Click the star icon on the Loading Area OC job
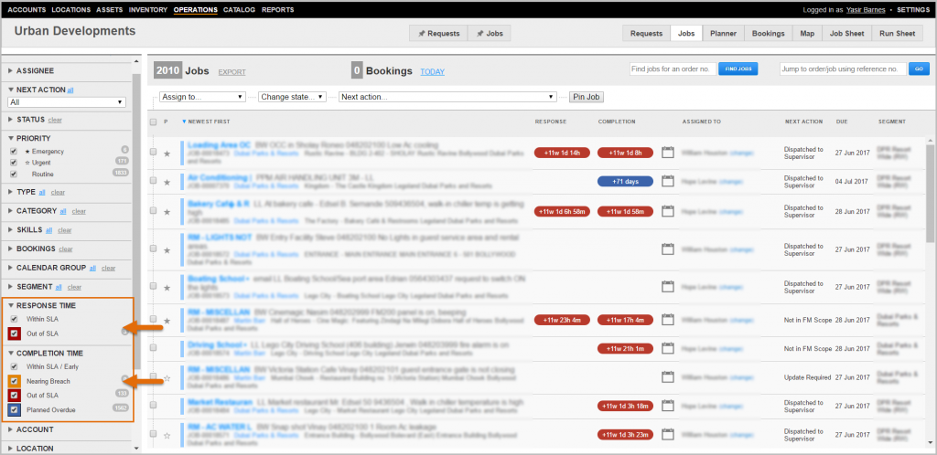 pos(167,153)
